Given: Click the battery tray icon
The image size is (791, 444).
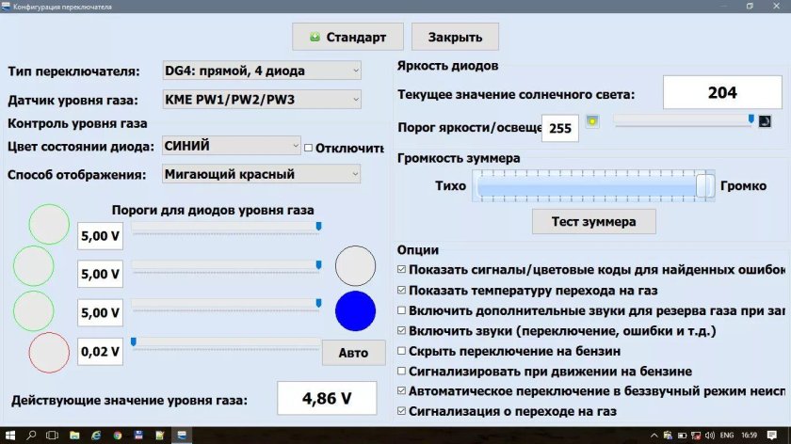Looking at the screenshot, I should pyautogui.click(x=682, y=436).
